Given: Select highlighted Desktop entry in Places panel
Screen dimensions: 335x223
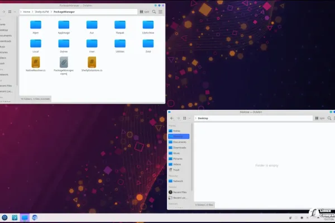Looking at the screenshot, I should point(179,137).
